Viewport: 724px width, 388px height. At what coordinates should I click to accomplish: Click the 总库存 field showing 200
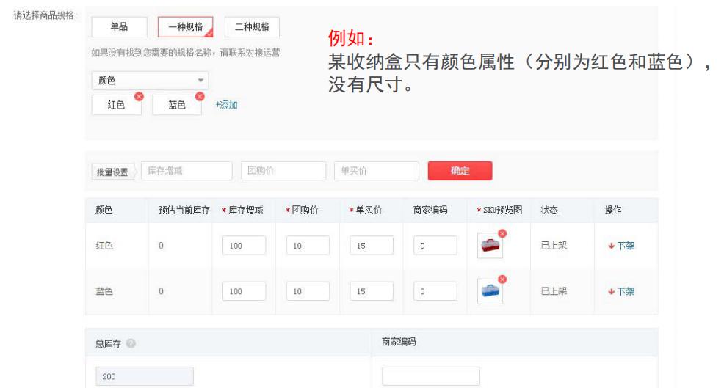pyautogui.click(x=145, y=376)
